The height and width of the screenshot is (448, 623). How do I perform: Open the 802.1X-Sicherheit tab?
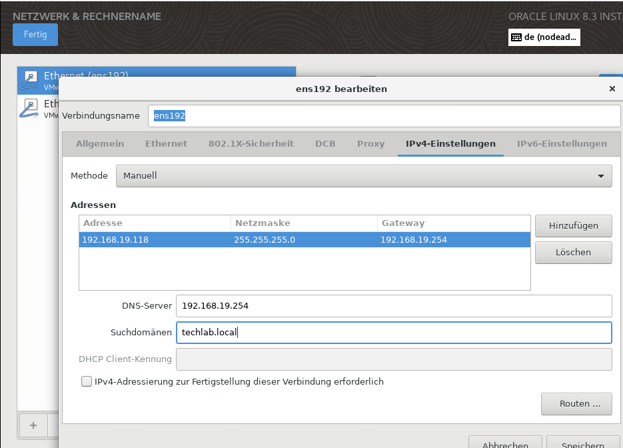coord(251,144)
